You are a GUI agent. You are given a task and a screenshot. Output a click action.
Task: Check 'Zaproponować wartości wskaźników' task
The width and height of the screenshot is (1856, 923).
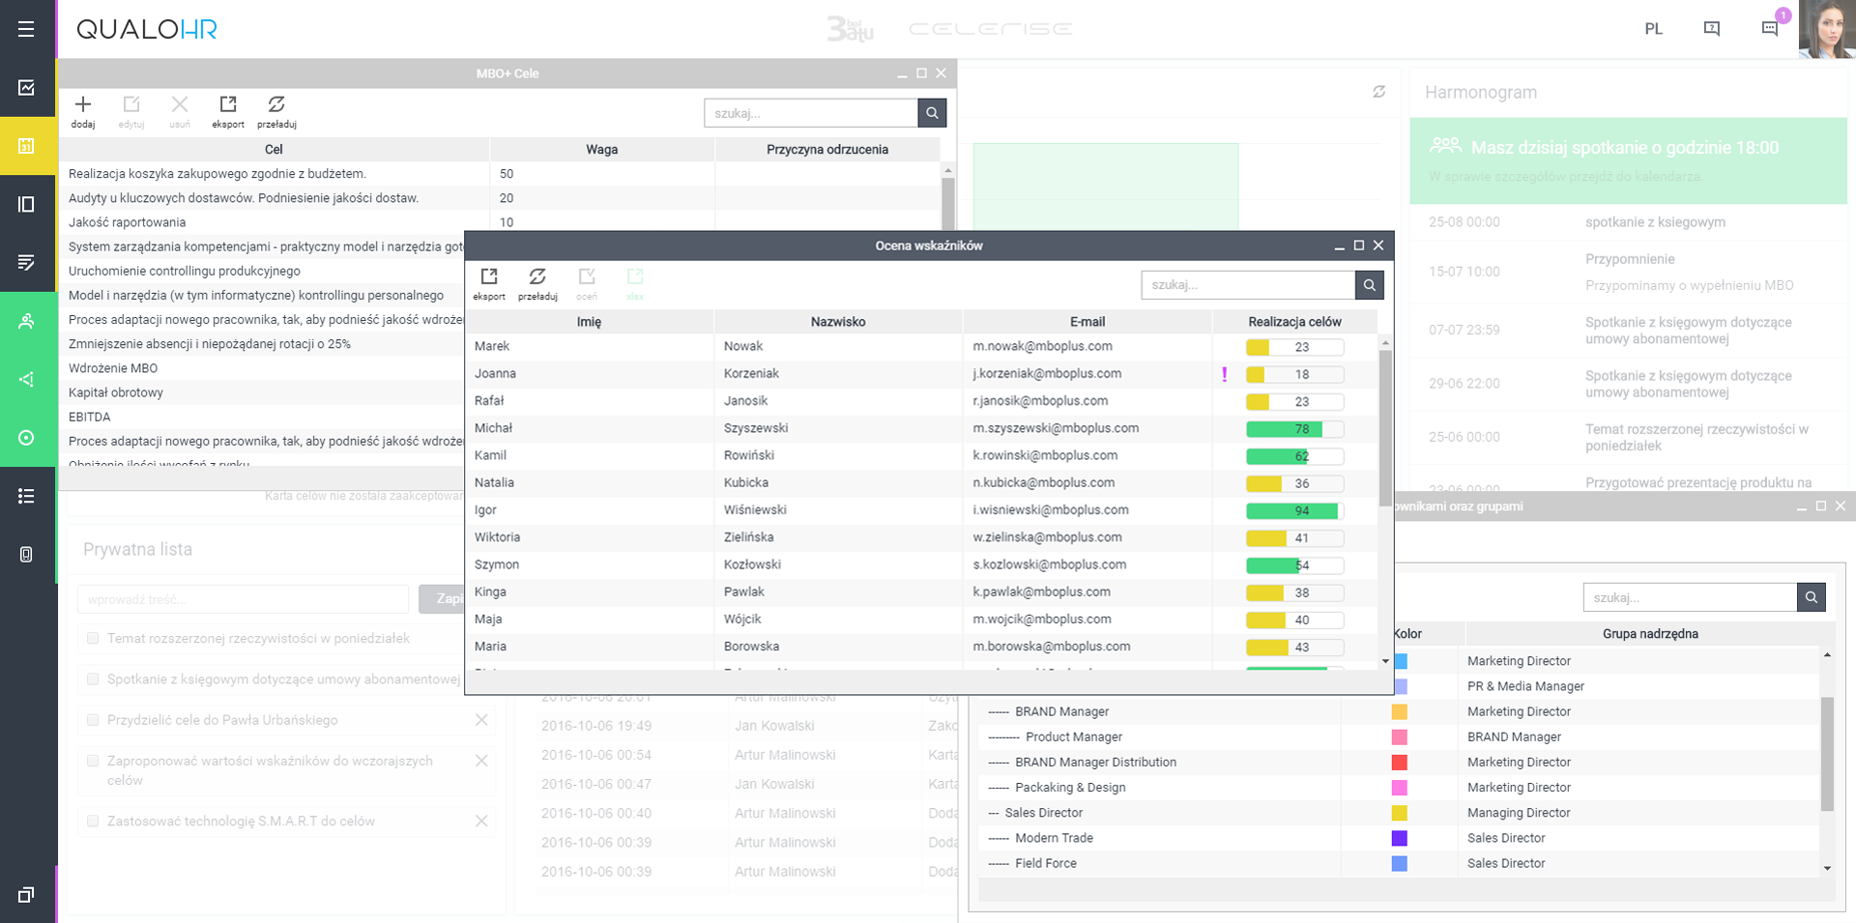click(93, 761)
